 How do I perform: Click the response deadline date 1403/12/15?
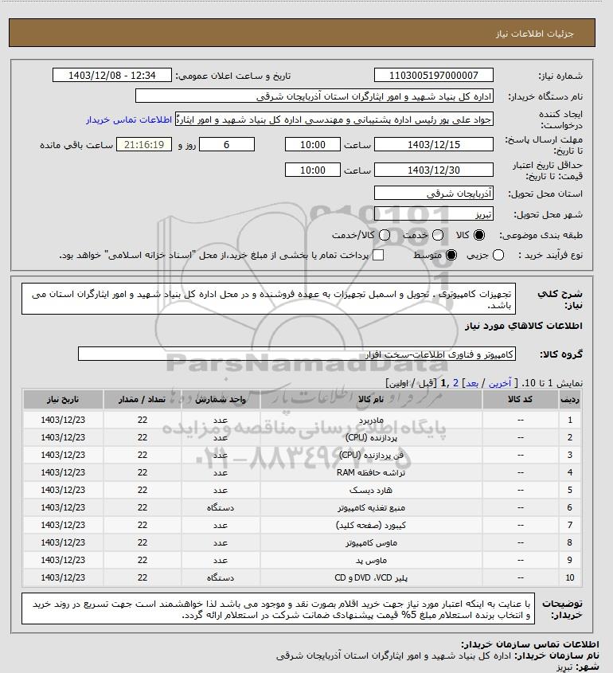click(x=434, y=145)
